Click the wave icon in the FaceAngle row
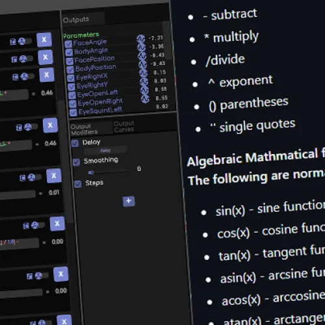 click(141, 38)
